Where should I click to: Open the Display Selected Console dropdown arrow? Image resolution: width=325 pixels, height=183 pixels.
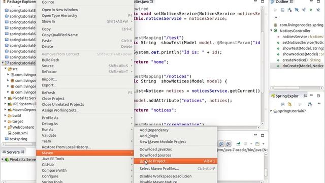(x=251, y=144)
